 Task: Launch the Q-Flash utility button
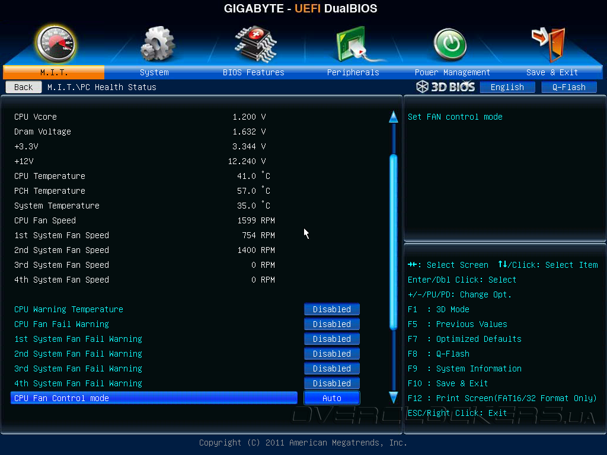pyautogui.click(x=568, y=87)
